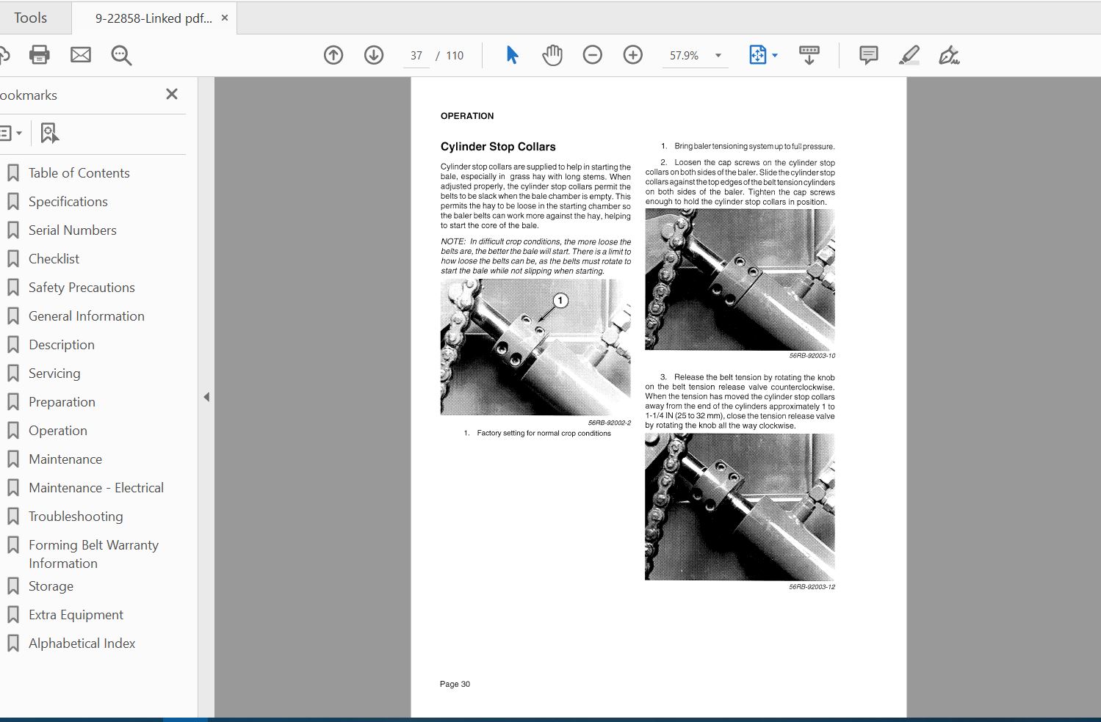Zoom out with minus button

coord(593,55)
